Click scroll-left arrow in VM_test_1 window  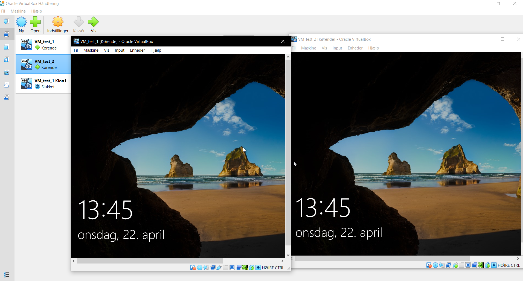click(74, 261)
